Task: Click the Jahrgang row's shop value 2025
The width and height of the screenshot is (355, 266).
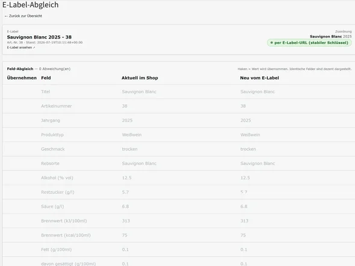Action: [x=127, y=120]
